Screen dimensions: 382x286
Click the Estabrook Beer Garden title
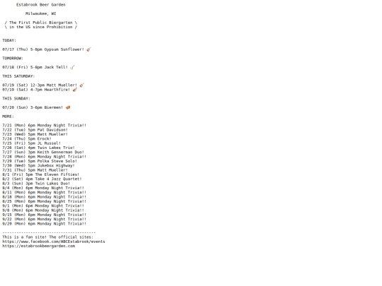coord(41,5)
